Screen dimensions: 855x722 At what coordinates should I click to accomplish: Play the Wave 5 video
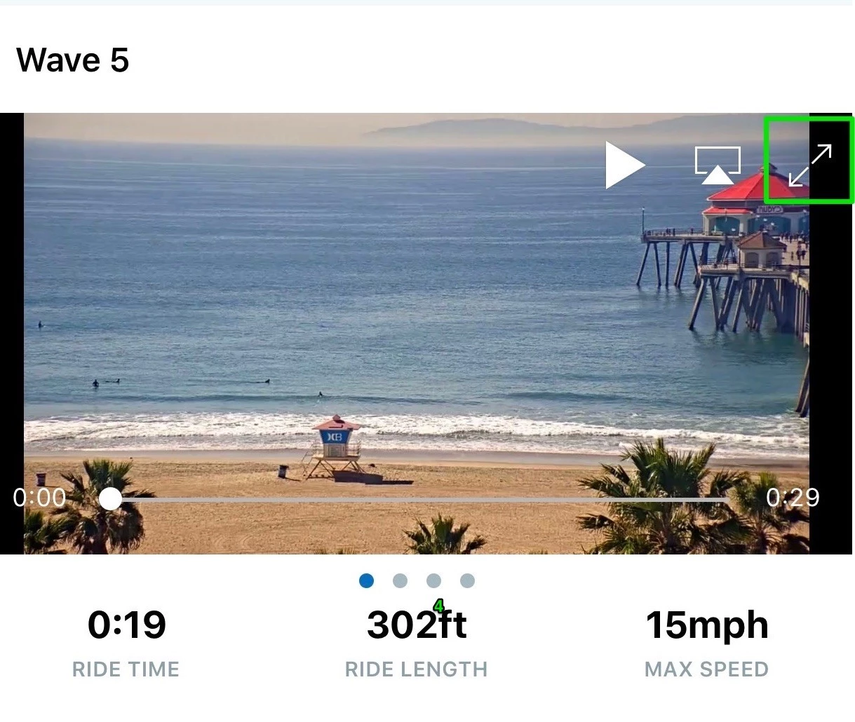click(x=624, y=165)
